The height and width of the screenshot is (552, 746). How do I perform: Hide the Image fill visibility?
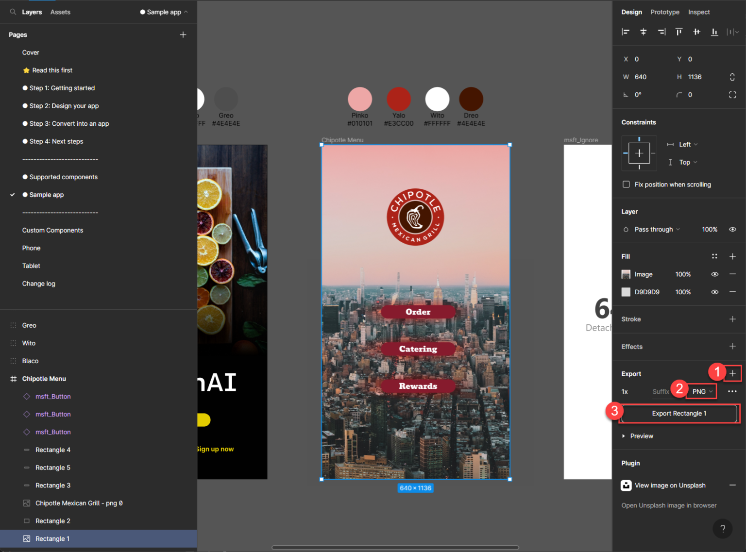pos(714,274)
